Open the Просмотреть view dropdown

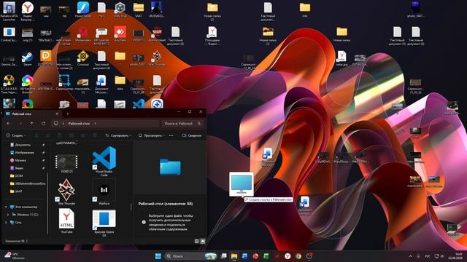tap(152, 135)
